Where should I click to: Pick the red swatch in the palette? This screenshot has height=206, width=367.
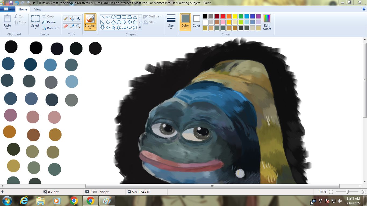coord(223,16)
